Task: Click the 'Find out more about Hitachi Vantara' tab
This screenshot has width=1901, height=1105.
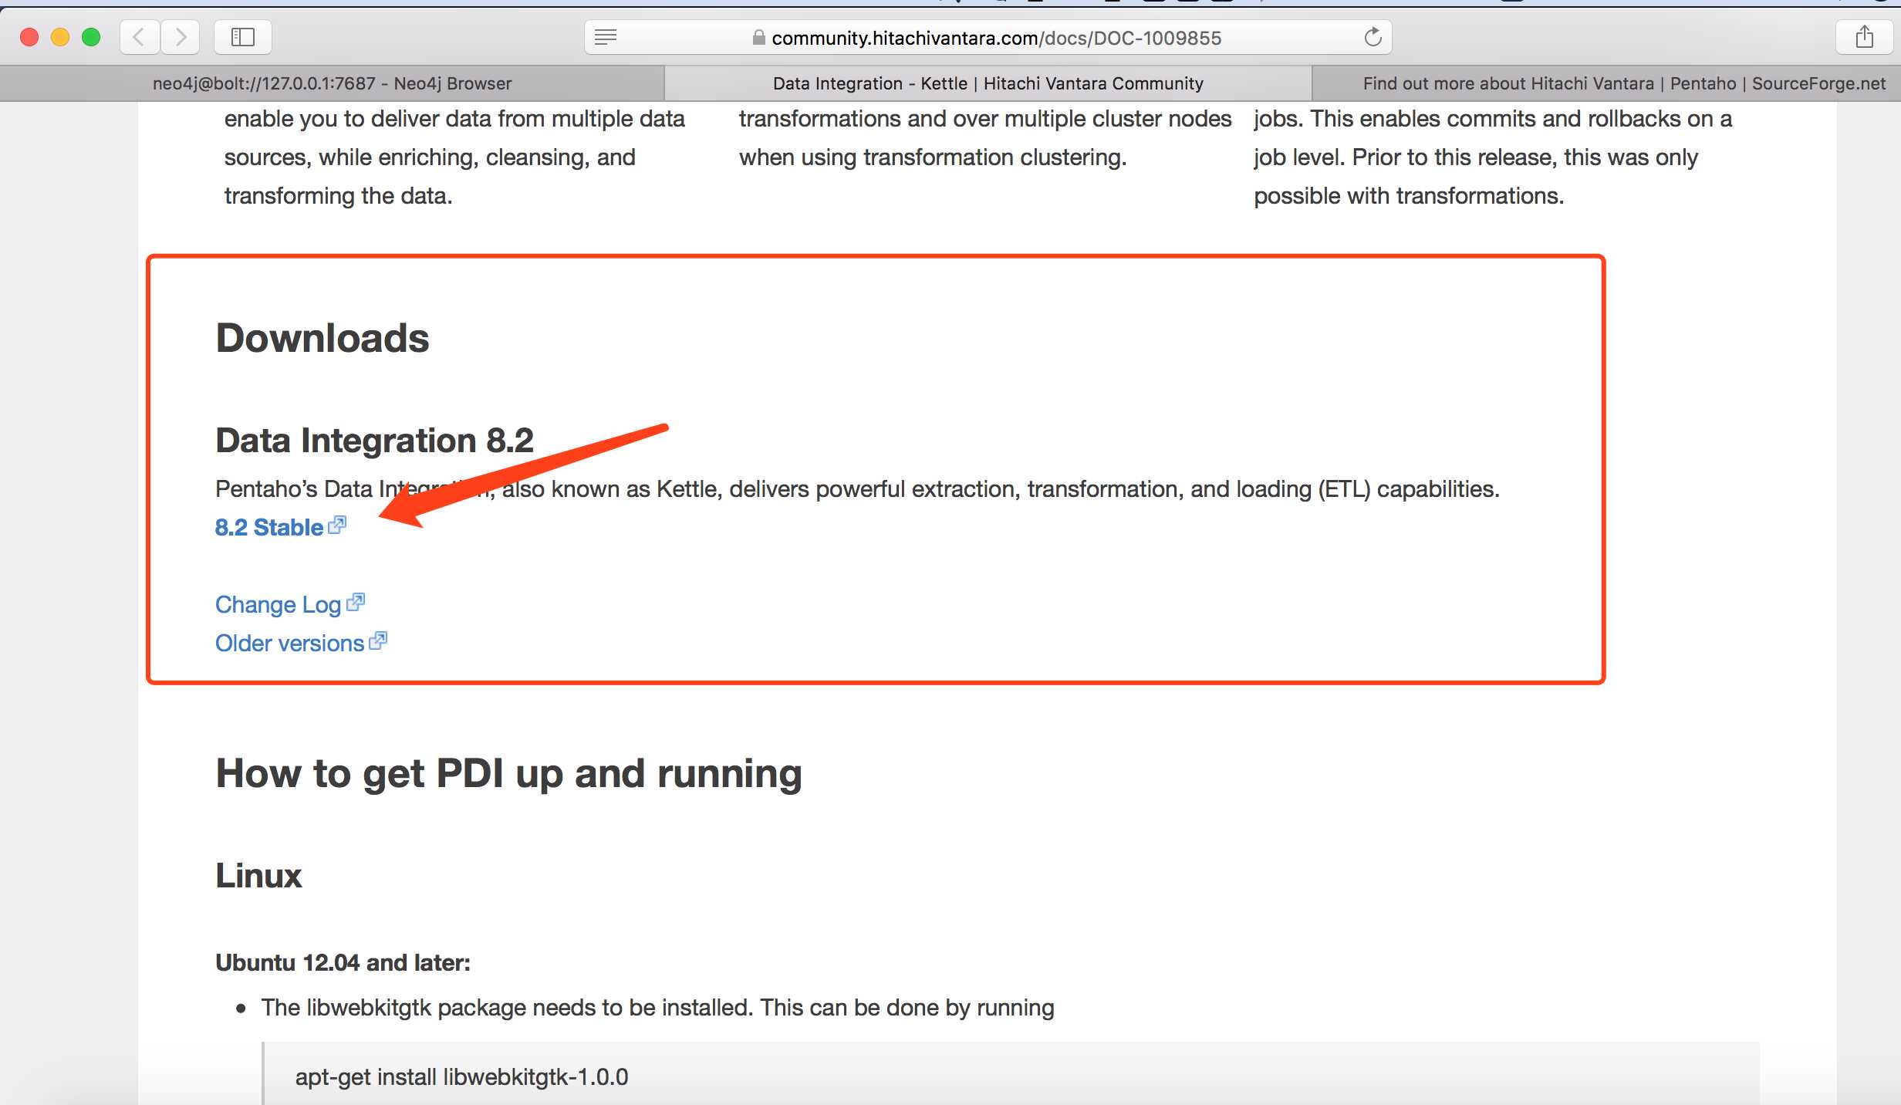Action: [1608, 84]
